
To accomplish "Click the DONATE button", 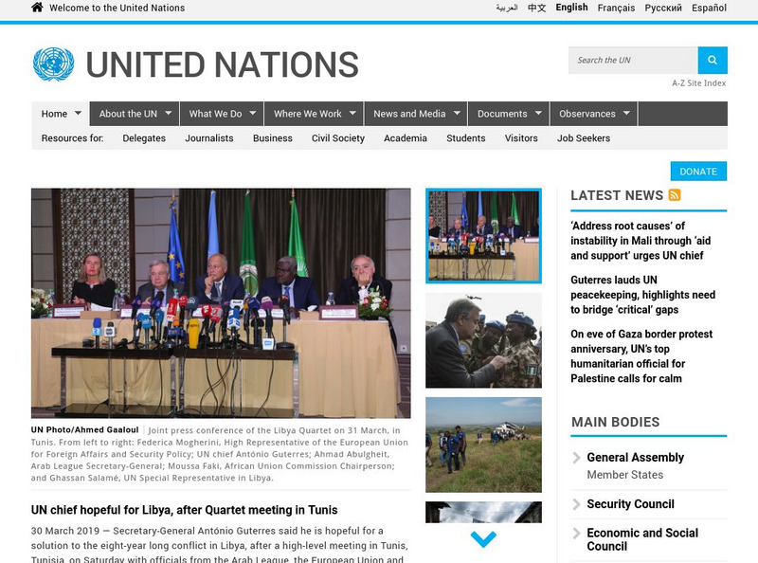I will [698, 172].
